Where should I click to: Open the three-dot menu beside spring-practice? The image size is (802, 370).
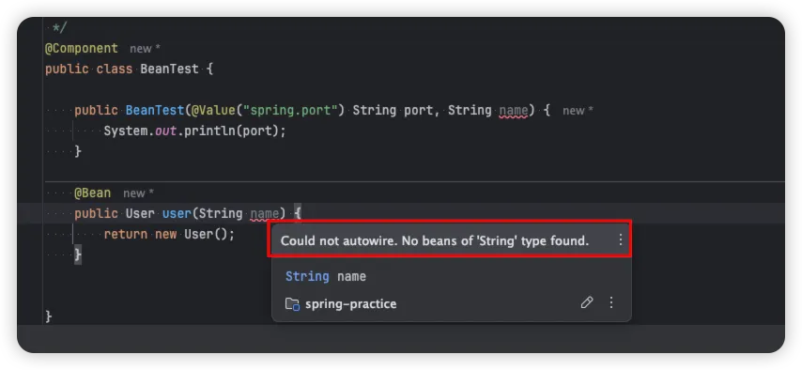(x=610, y=302)
